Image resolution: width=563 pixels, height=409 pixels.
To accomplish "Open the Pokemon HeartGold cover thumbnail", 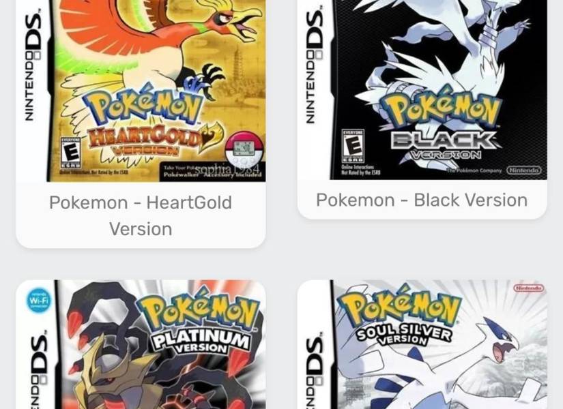I will point(141,91).
